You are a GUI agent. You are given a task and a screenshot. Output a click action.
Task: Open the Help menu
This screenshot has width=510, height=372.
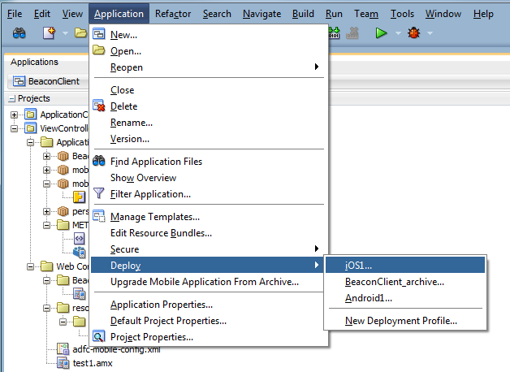tap(483, 14)
